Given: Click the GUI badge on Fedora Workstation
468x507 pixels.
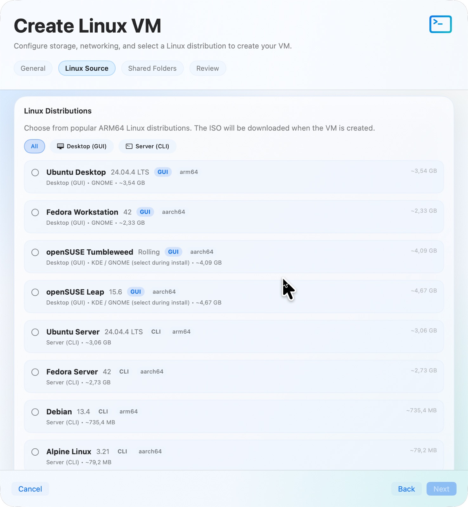Looking at the screenshot, I should [x=145, y=212].
